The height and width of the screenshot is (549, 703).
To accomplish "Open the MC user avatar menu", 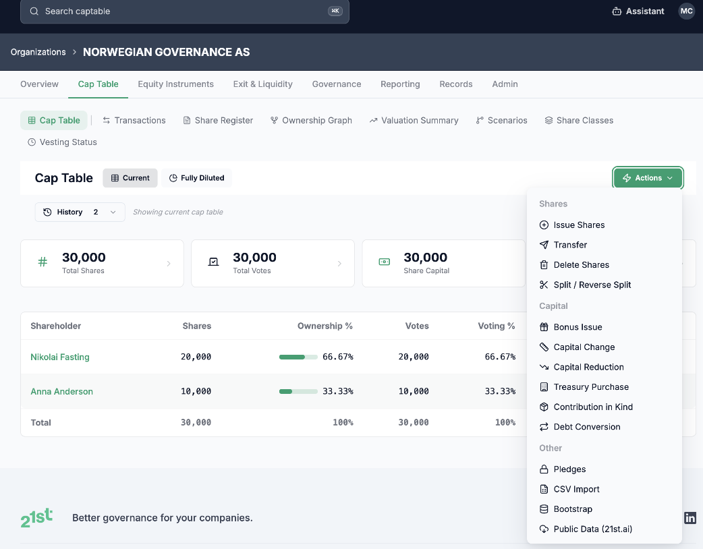I will point(686,11).
